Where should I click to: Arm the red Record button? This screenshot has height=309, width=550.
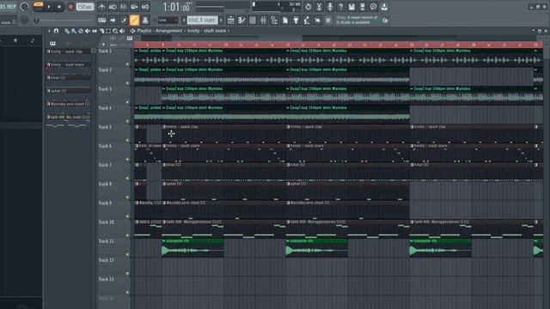(x=70, y=7)
